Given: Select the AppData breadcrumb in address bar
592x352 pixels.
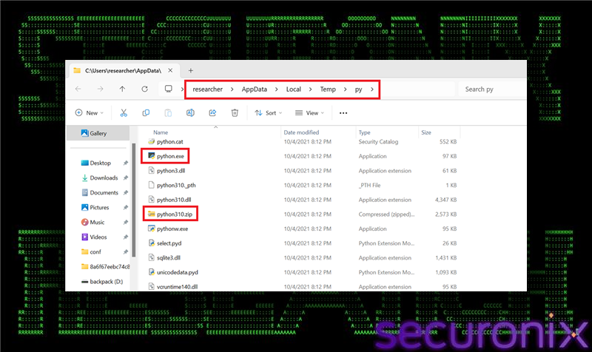Looking at the screenshot, I should coord(254,89).
